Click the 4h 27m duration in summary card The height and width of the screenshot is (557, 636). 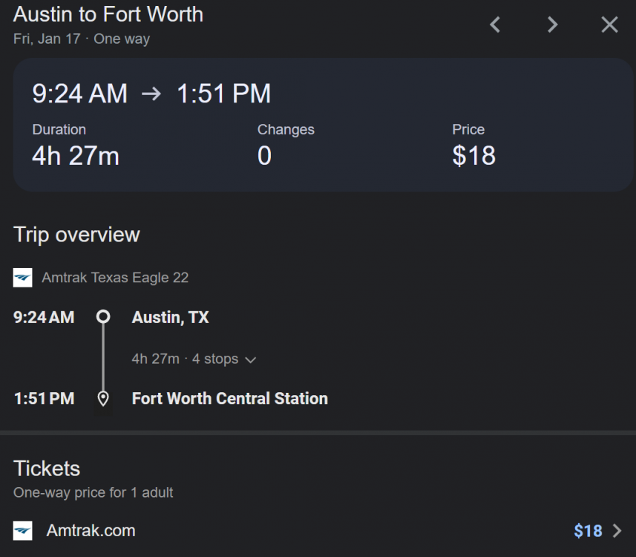pyautogui.click(x=76, y=155)
